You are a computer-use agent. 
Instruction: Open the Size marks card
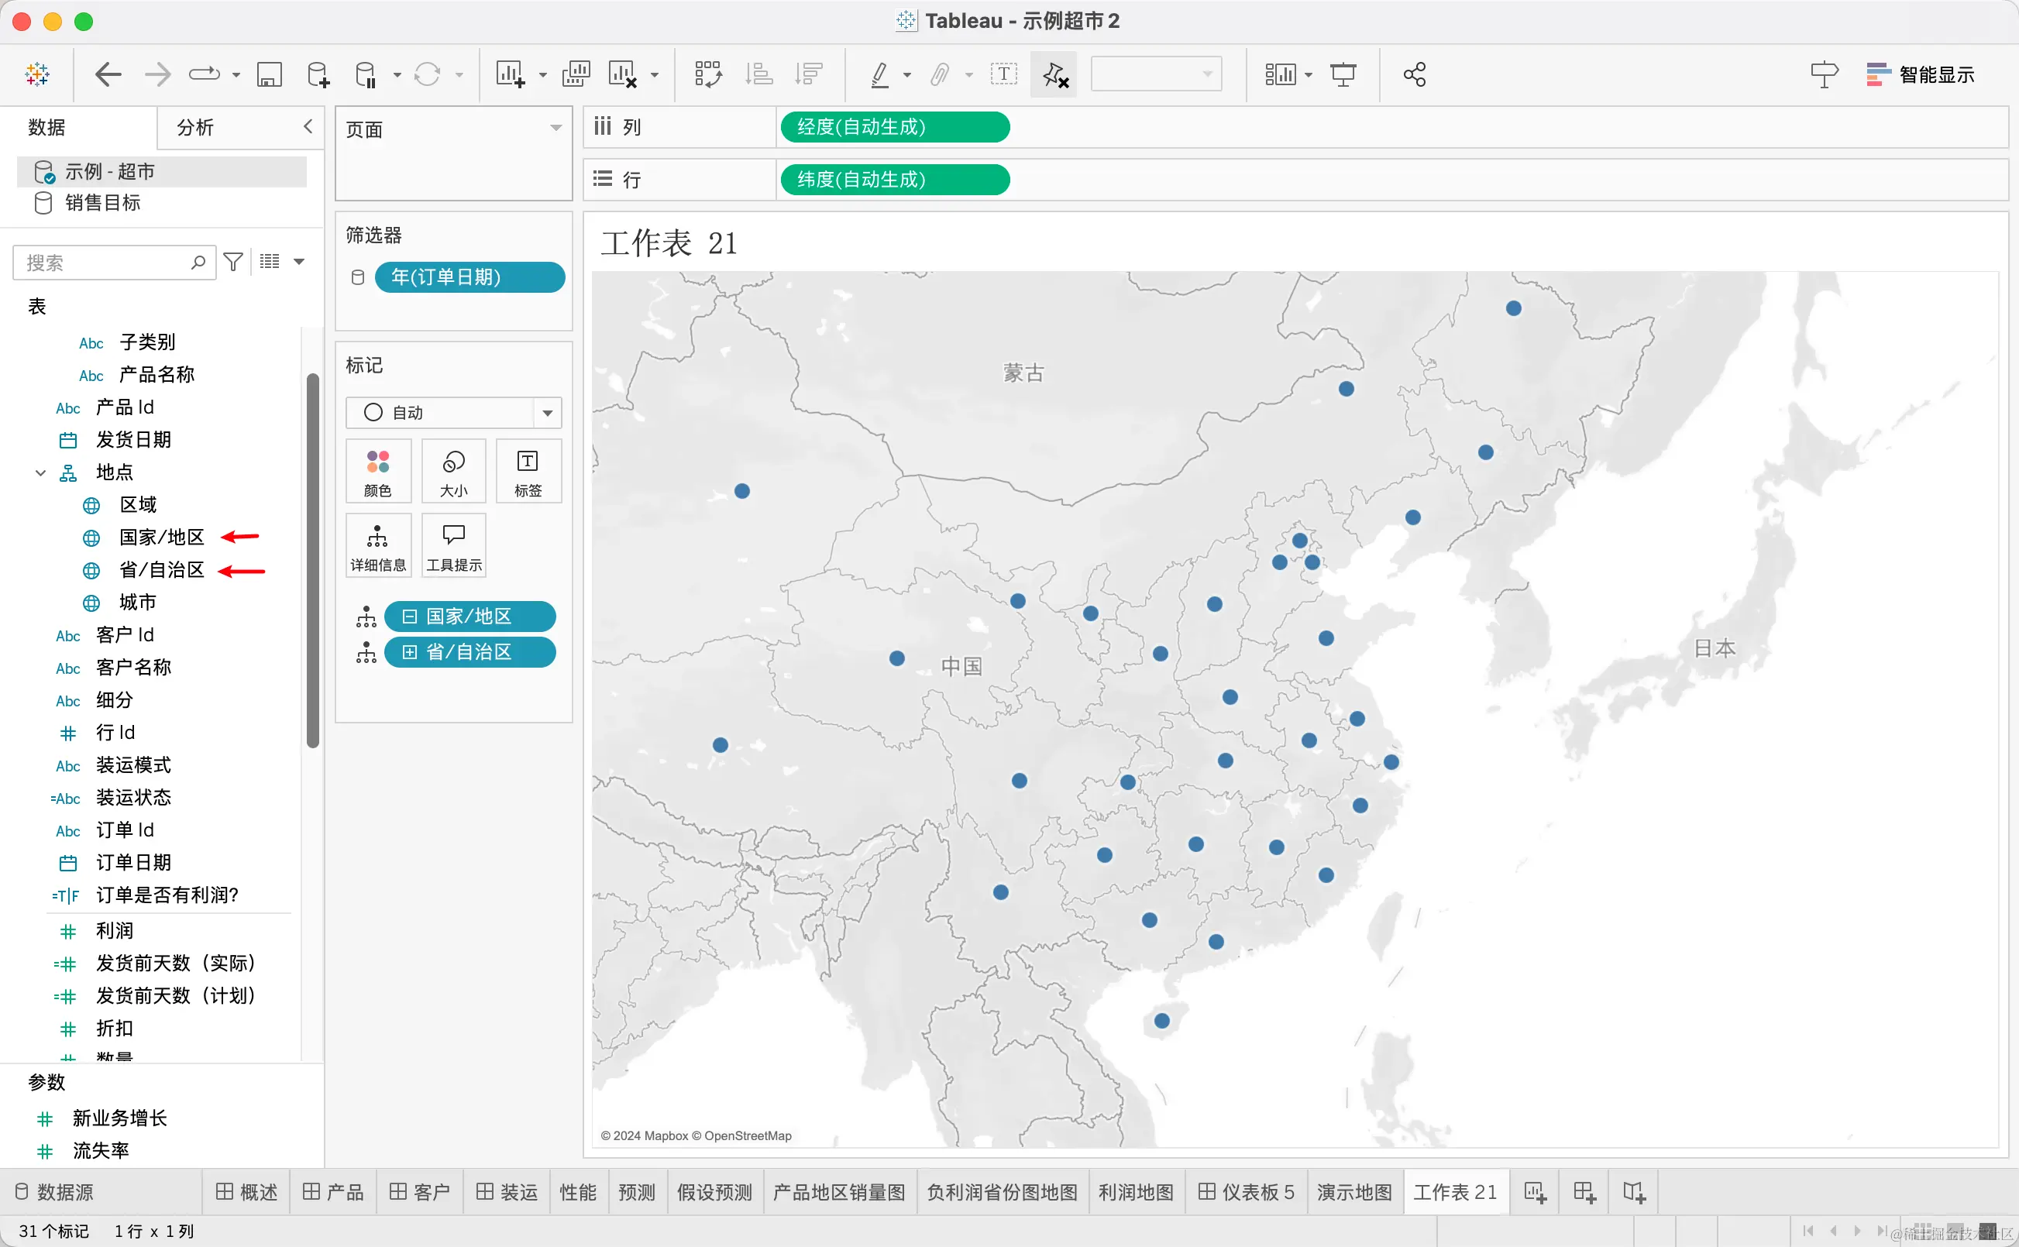(453, 472)
